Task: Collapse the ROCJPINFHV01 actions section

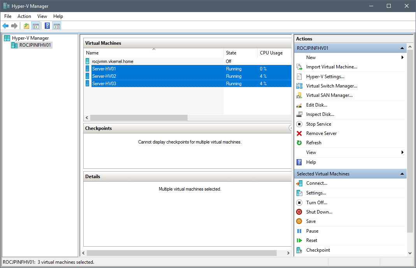Action: [x=402, y=48]
